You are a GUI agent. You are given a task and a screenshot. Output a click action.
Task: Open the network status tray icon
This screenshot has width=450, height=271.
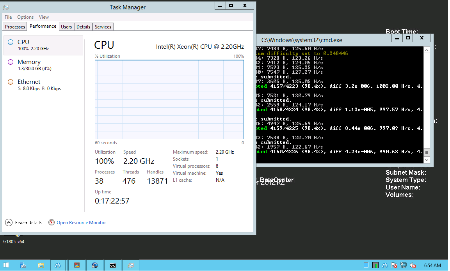404,265
